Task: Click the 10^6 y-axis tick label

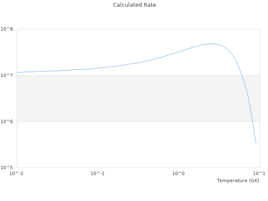Action: [7, 121]
